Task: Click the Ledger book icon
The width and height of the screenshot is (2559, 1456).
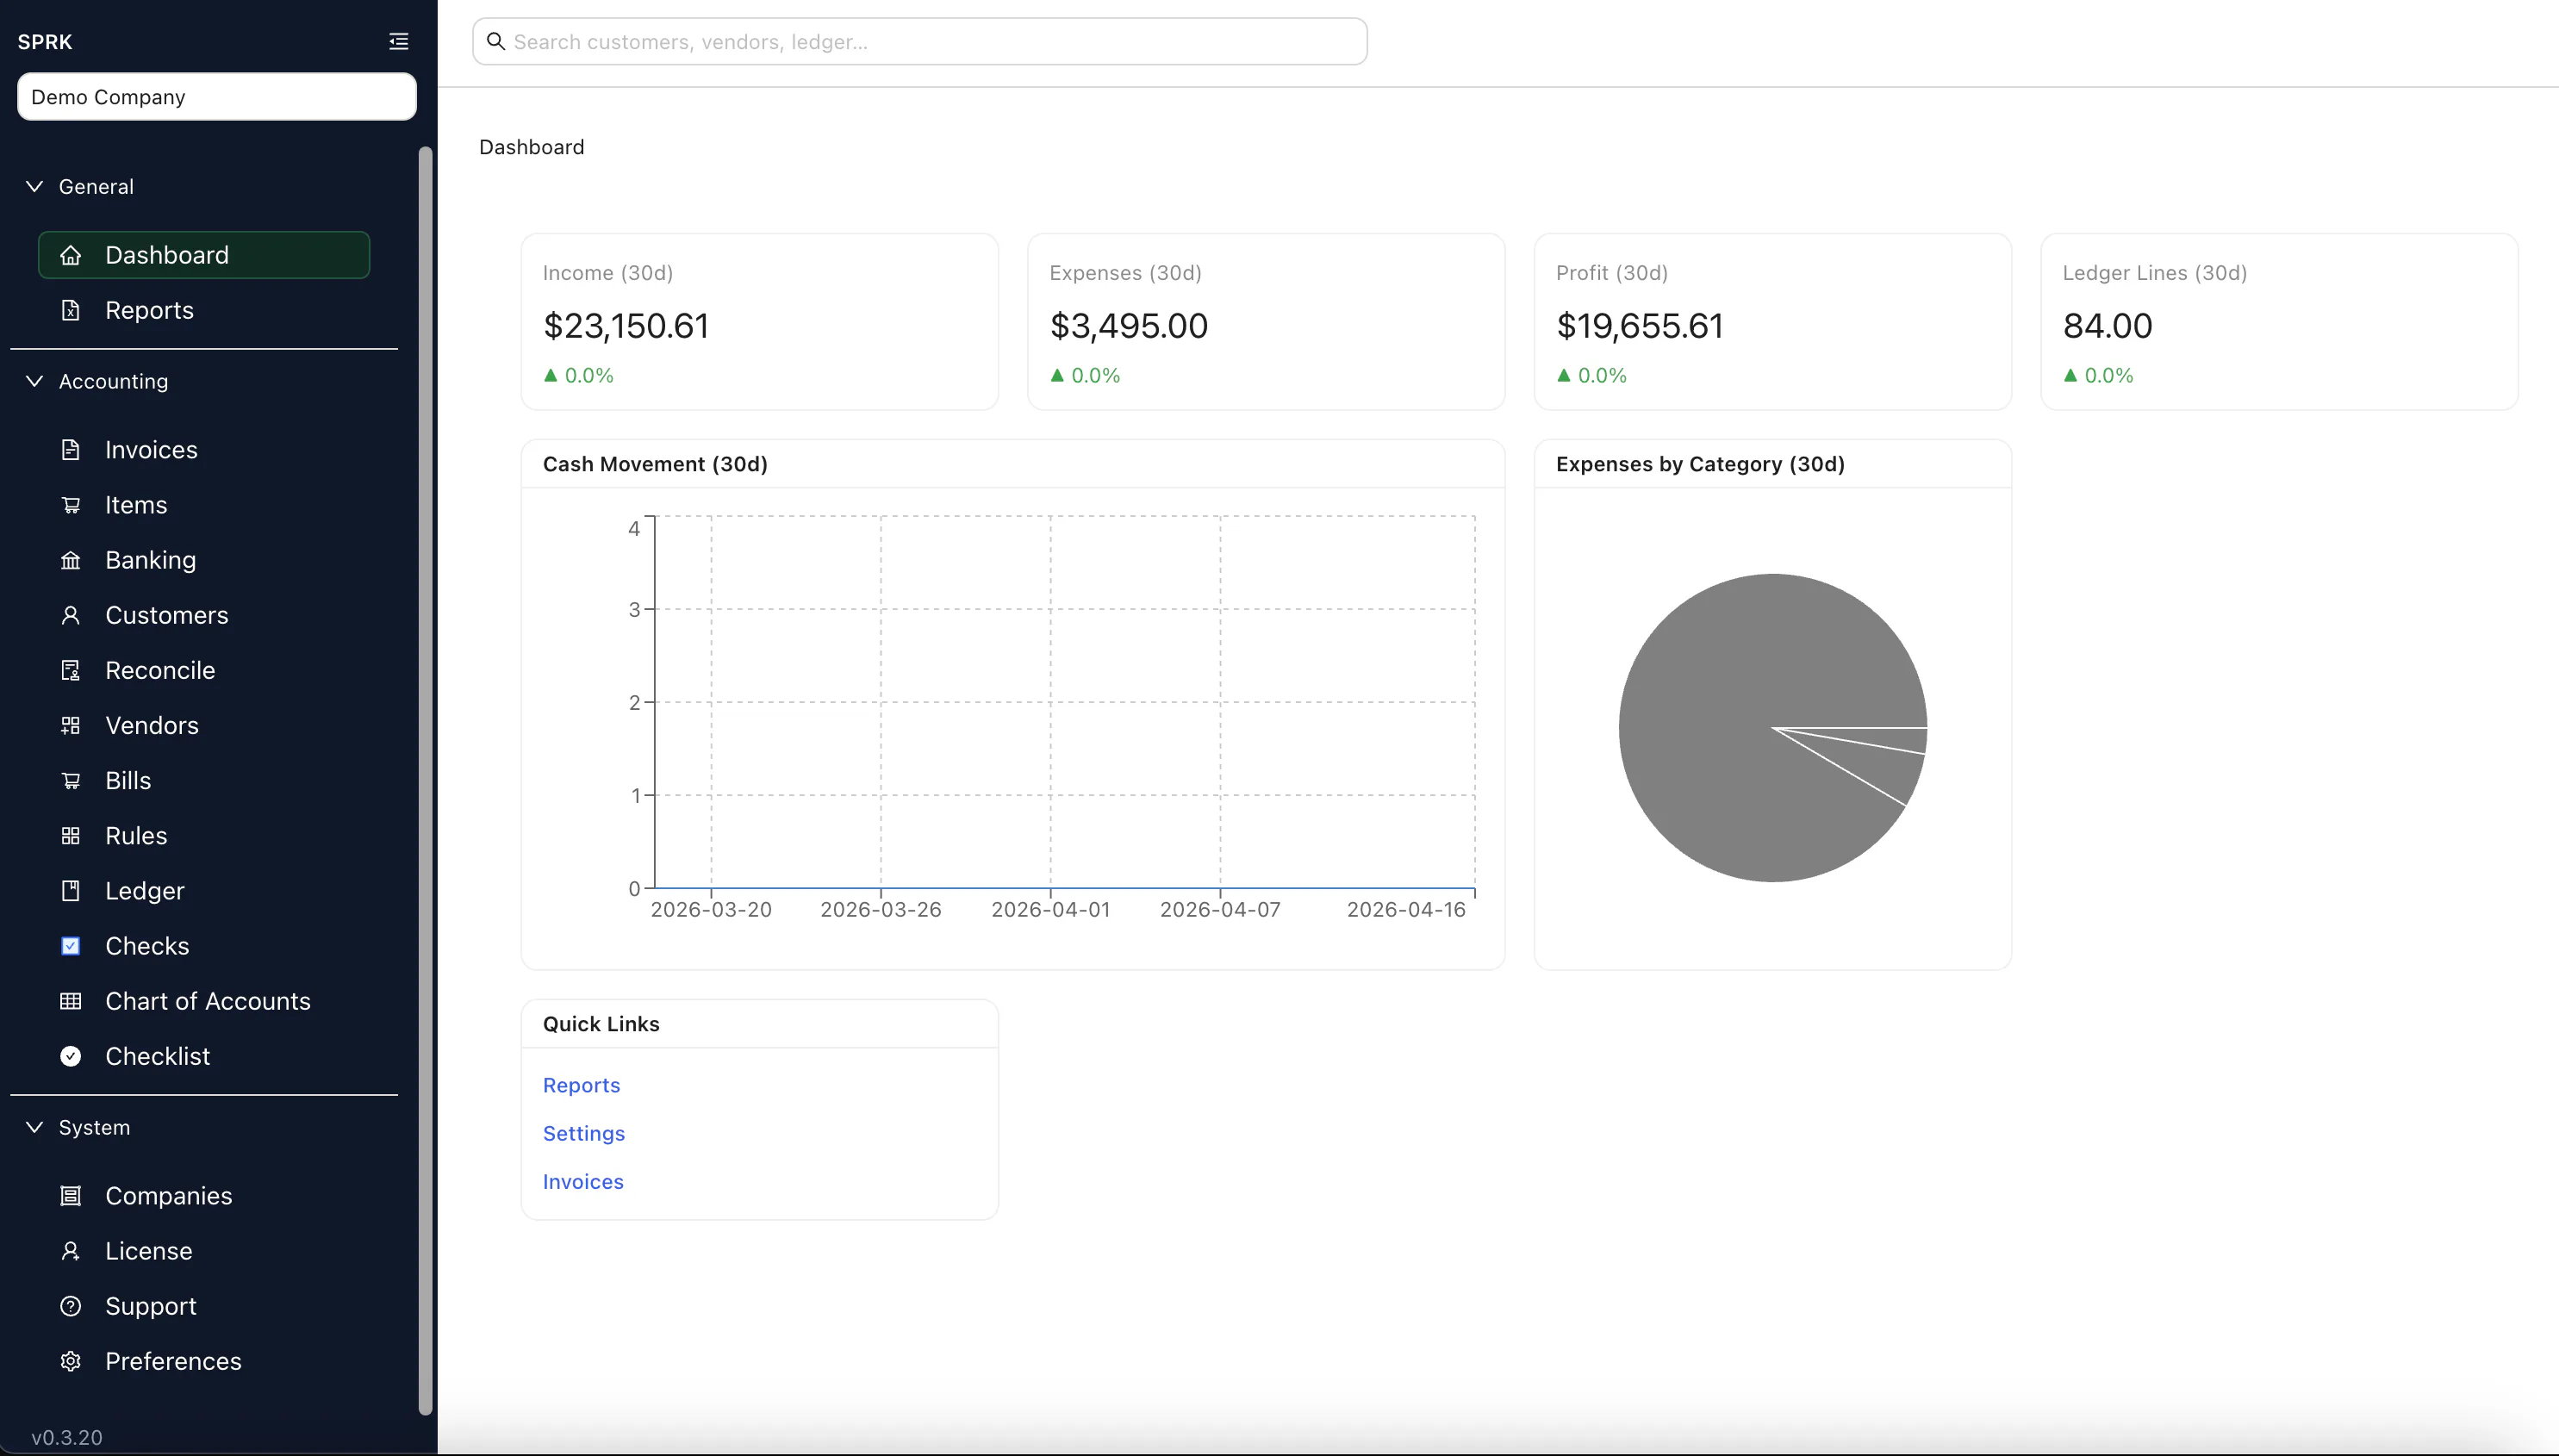Action: [x=70, y=890]
